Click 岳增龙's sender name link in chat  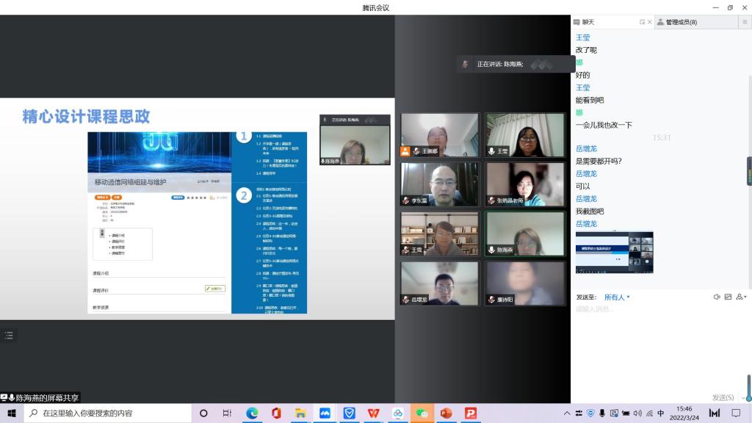(586, 149)
